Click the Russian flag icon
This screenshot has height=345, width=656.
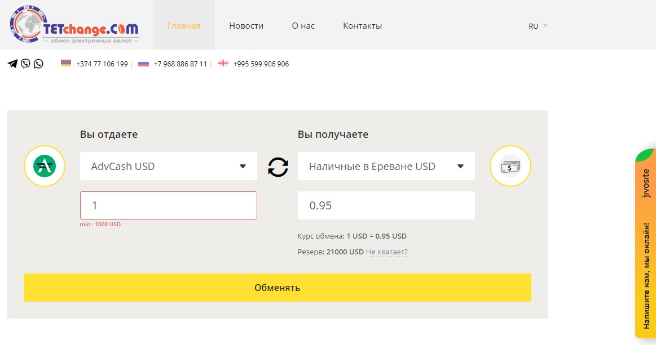(x=143, y=64)
